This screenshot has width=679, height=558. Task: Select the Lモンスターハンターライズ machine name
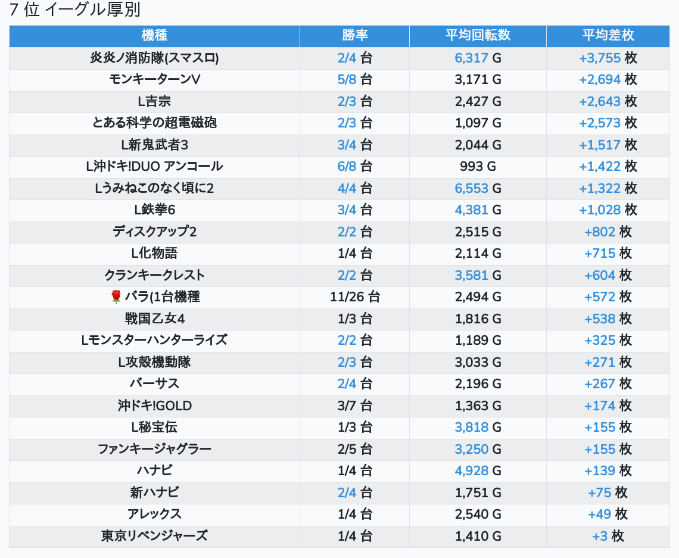point(154,340)
